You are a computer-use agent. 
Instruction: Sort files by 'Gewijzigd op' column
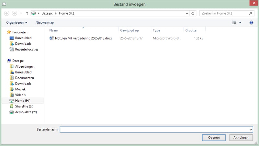[x=129, y=30]
